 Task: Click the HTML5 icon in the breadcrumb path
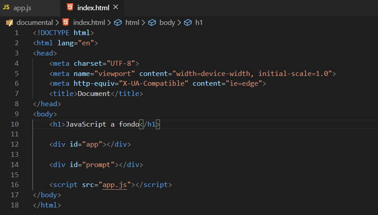66,22
